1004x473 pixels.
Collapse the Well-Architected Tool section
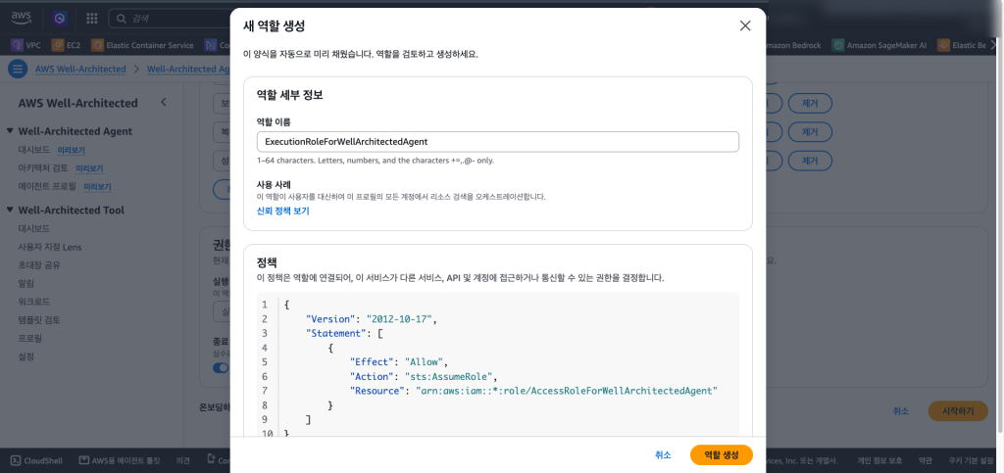pyautogui.click(x=10, y=210)
